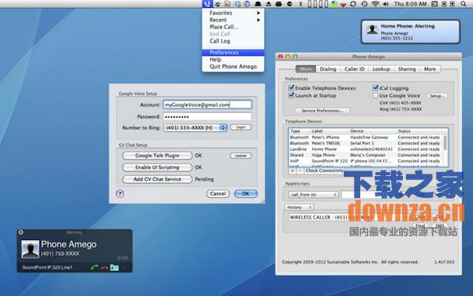The image size is (473, 296).
Task: Open Number to Ring dropdown
Action: (x=196, y=128)
